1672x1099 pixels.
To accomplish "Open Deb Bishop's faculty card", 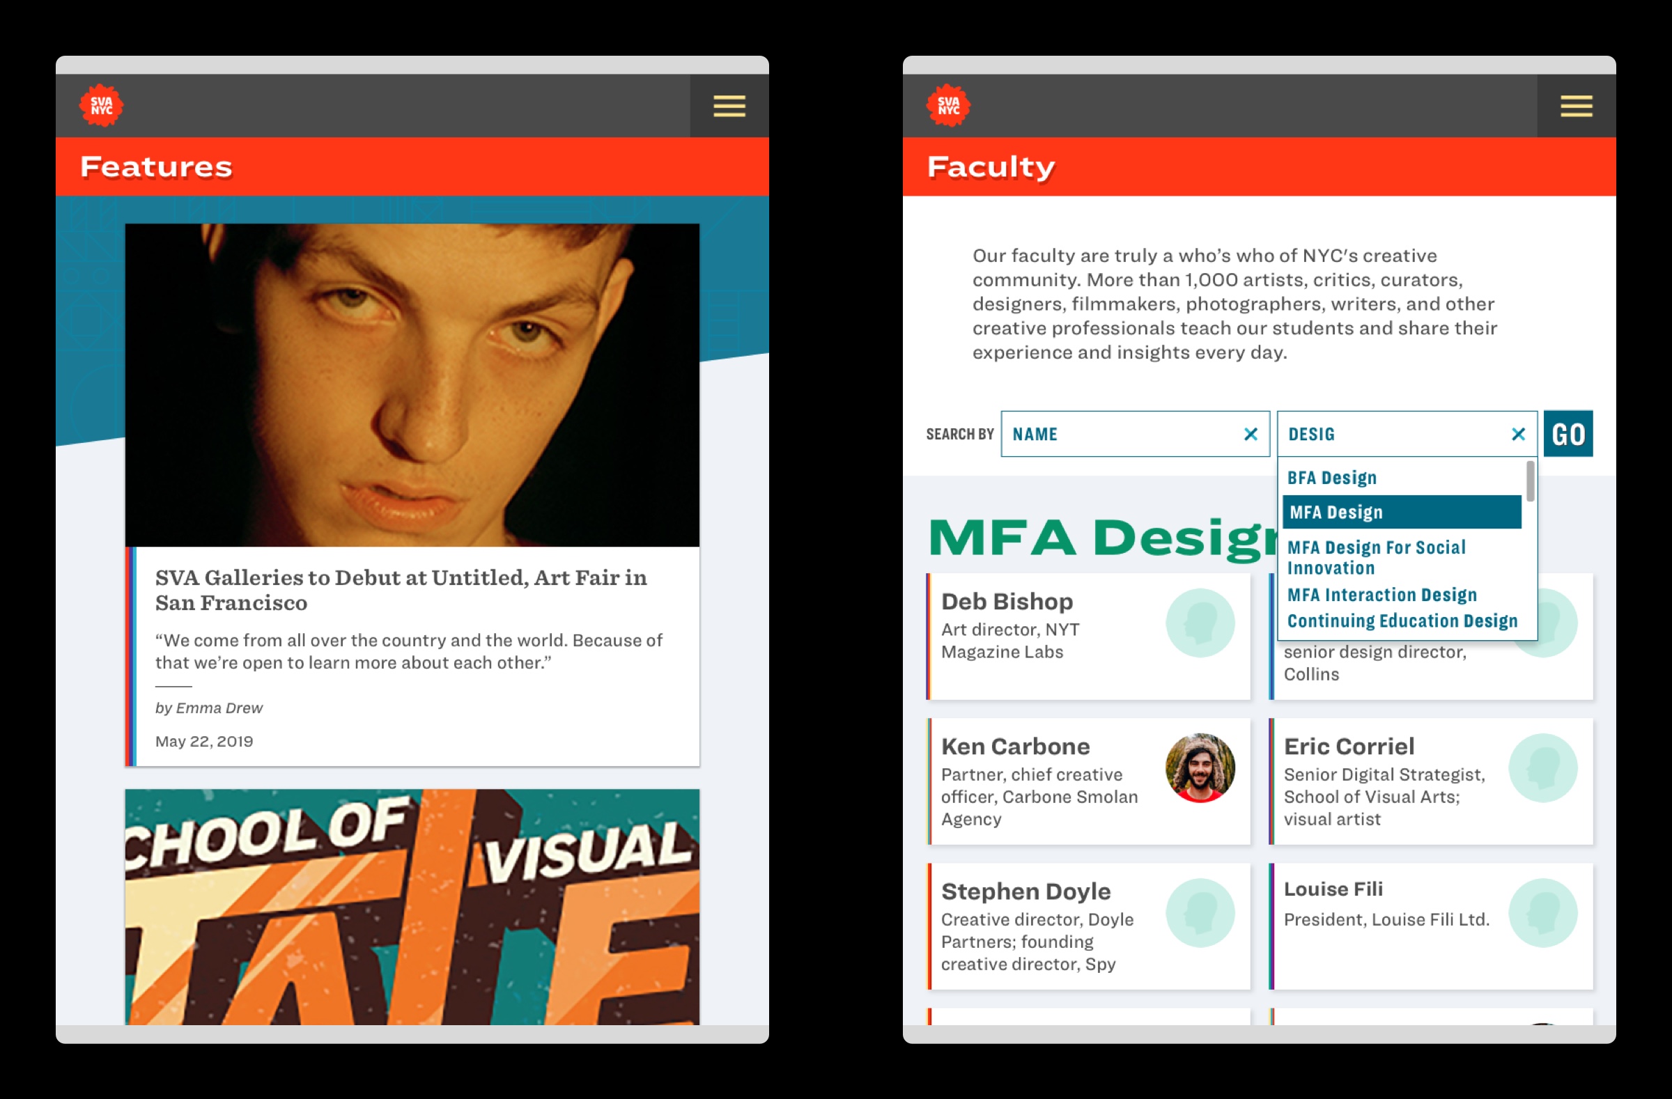I will click(x=1089, y=637).
